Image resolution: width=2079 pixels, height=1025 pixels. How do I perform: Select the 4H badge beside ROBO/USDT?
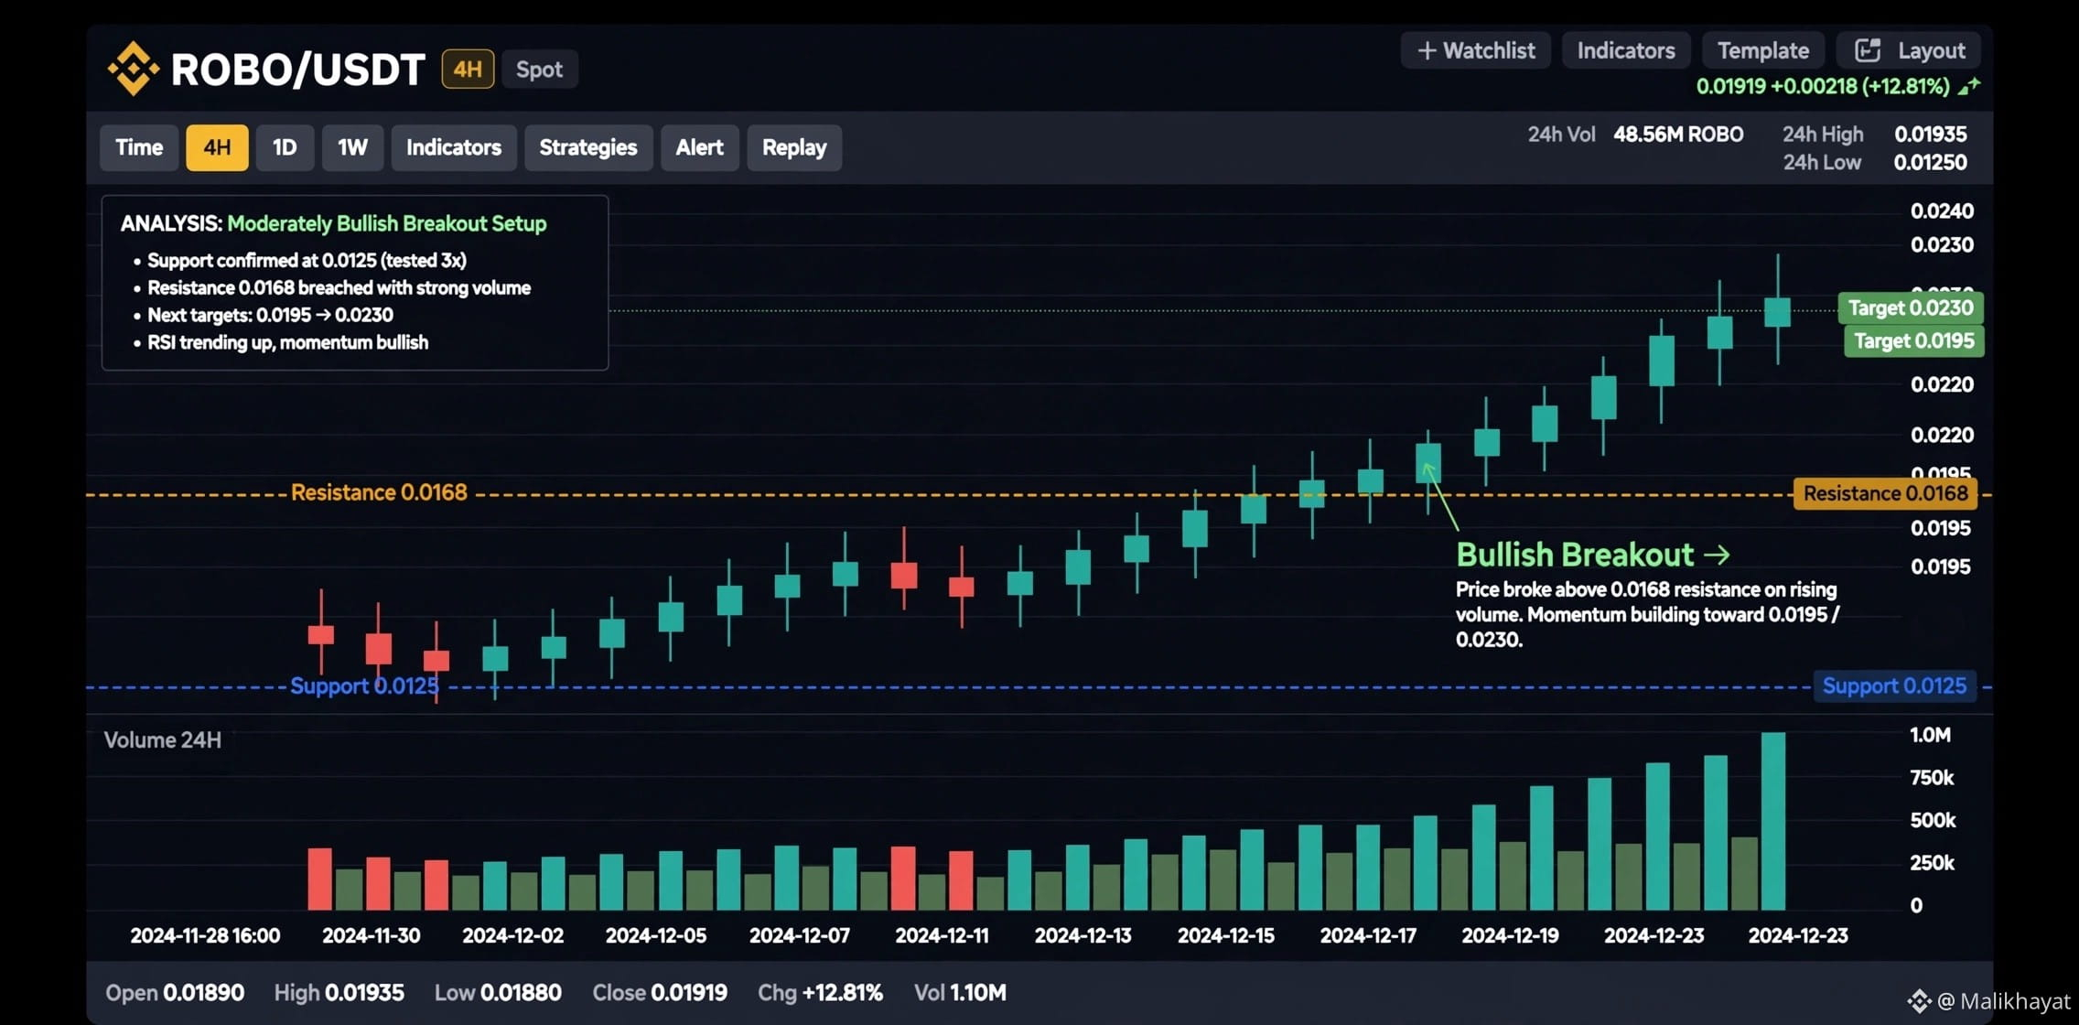pos(468,69)
